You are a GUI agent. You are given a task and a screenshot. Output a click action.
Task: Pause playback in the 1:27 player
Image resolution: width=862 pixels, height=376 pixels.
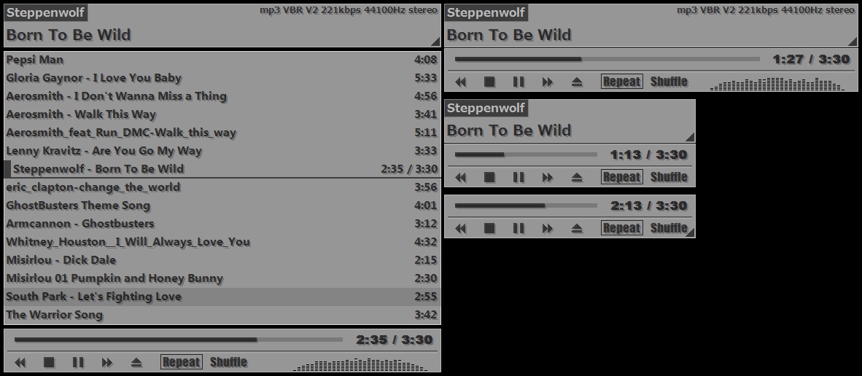[519, 82]
